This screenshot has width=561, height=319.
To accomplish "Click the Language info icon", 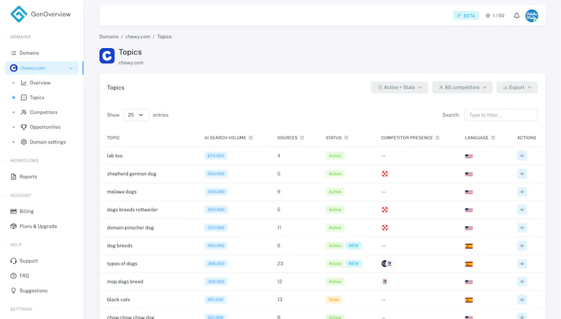I will pyautogui.click(x=493, y=138).
